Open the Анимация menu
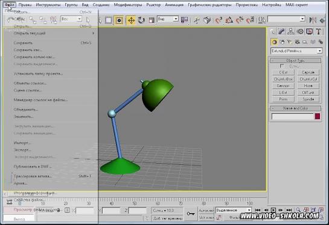The image size is (329, 225). coord(174,5)
